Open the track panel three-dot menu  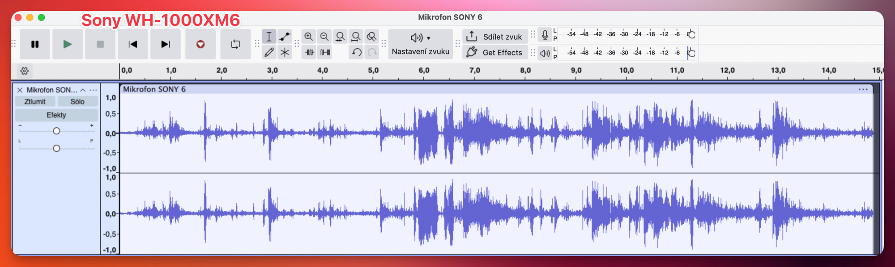[93, 90]
